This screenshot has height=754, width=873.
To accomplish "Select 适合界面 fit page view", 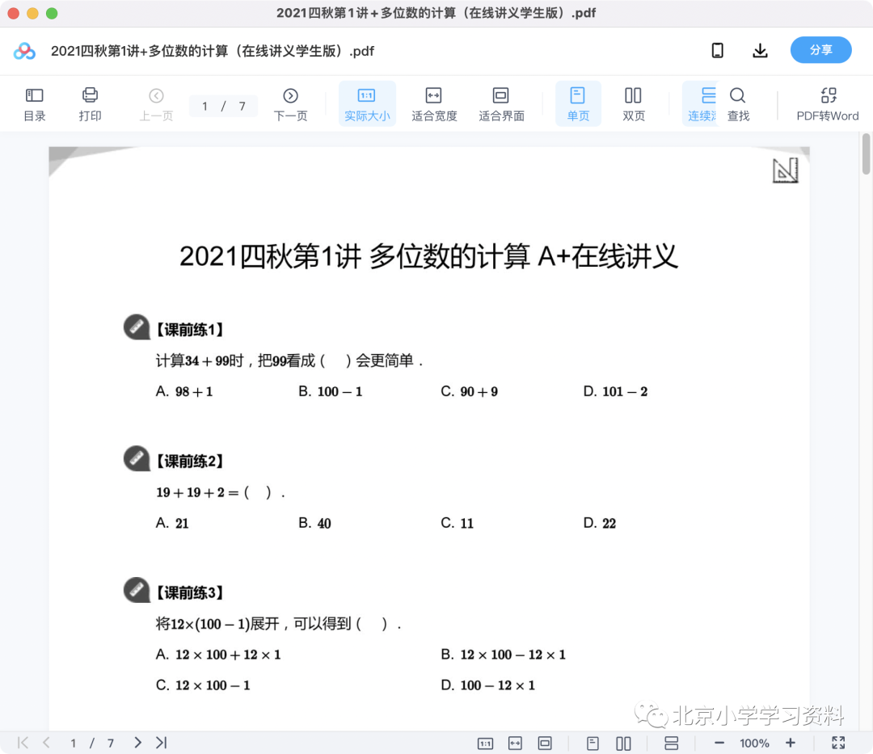I will pyautogui.click(x=501, y=104).
